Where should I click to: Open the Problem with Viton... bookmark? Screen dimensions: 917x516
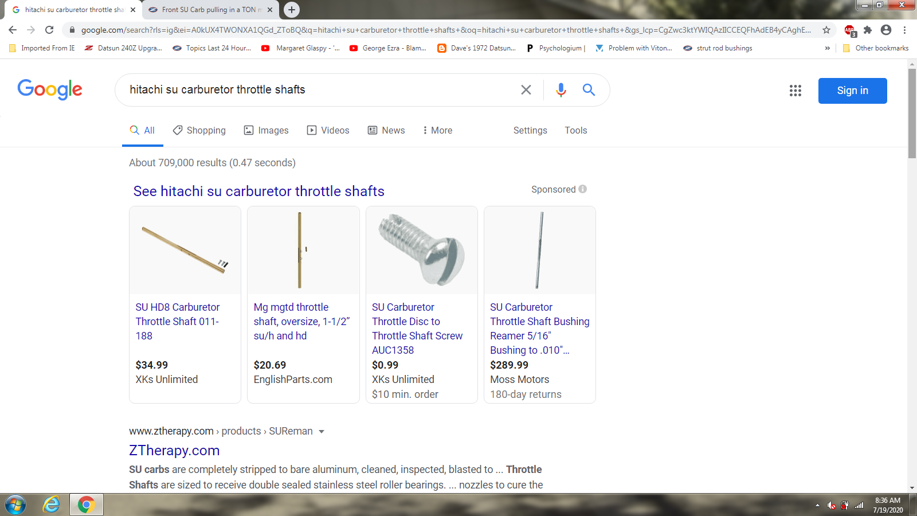(633, 48)
